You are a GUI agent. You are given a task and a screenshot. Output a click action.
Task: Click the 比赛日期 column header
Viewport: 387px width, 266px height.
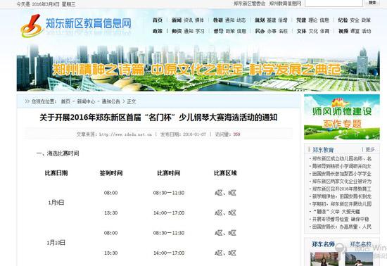[x=56, y=173]
